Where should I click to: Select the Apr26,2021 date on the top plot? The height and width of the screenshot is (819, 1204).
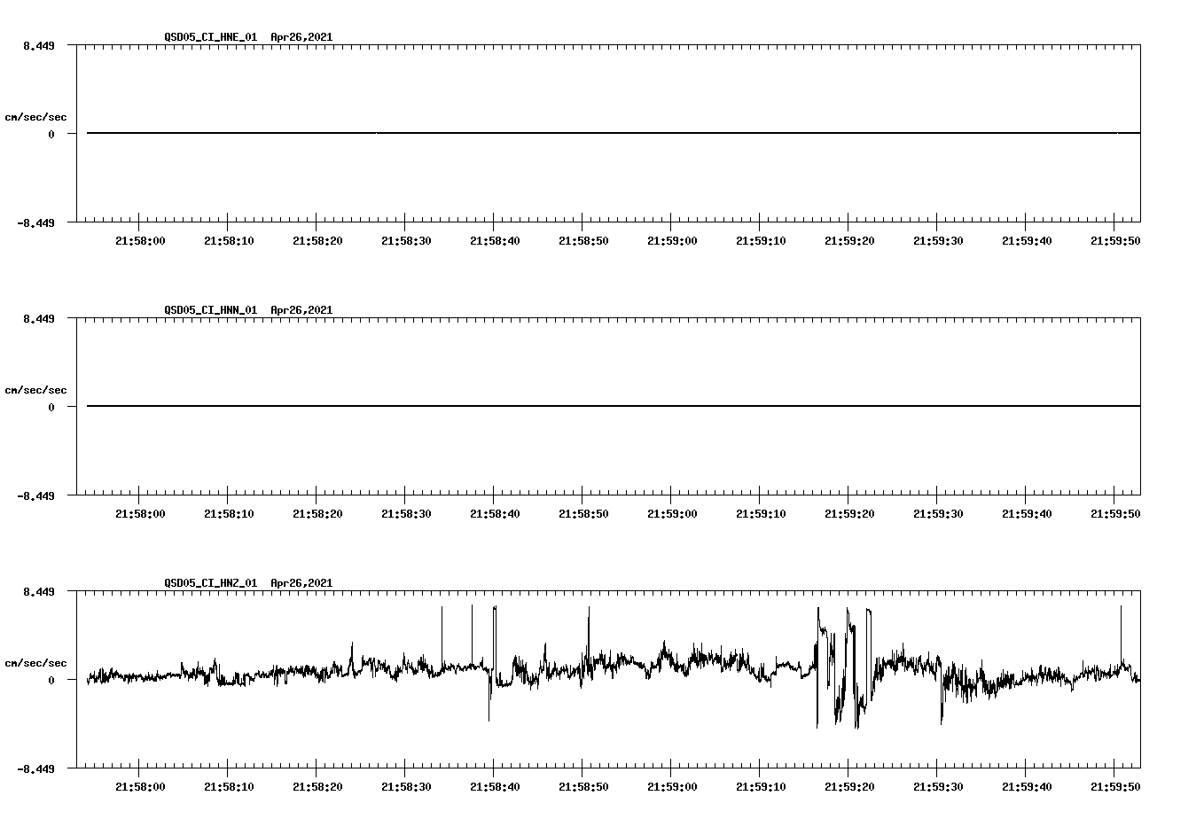point(300,37)
